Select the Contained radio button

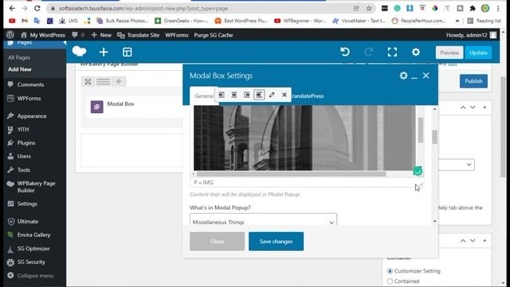point(390,281)
